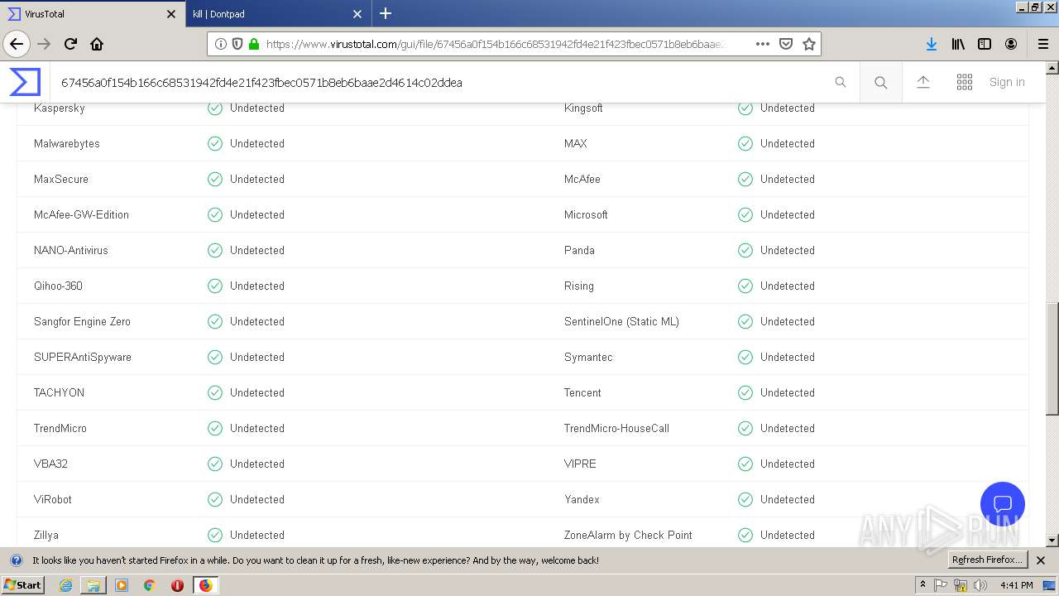Save page to Pocket

(x=786, y=44)
